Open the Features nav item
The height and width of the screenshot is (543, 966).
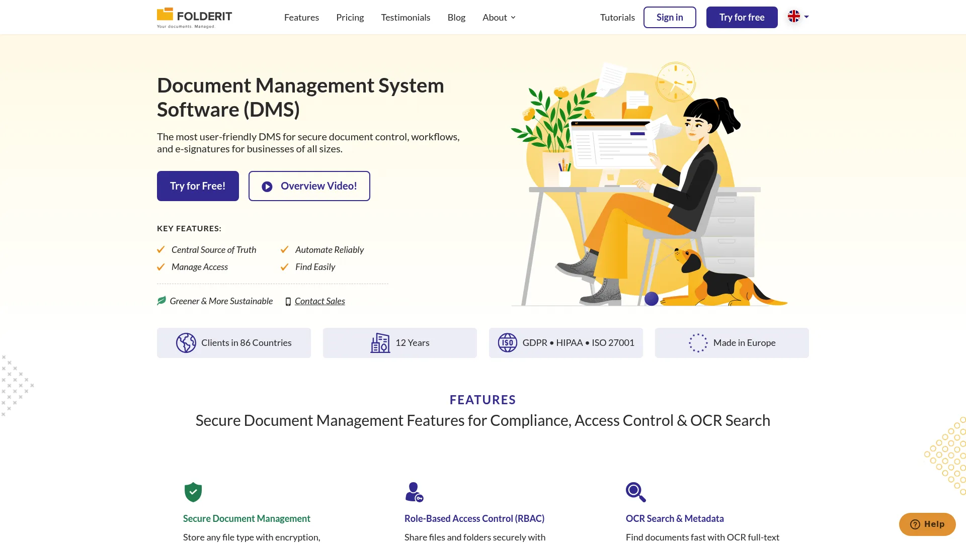click(301, 18)
